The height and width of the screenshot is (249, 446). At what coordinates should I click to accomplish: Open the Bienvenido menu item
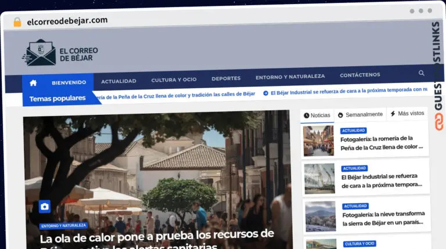(69, 82)
